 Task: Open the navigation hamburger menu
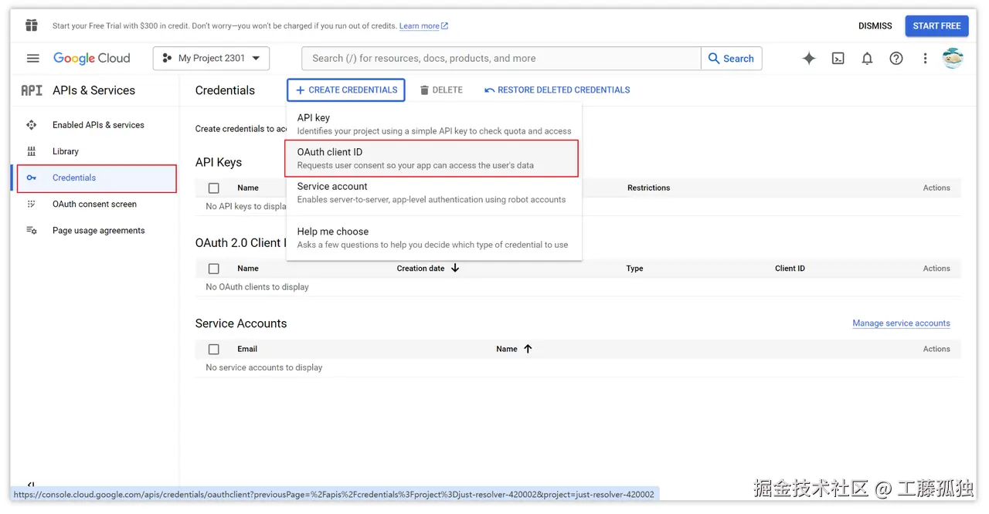pos(32,58)
